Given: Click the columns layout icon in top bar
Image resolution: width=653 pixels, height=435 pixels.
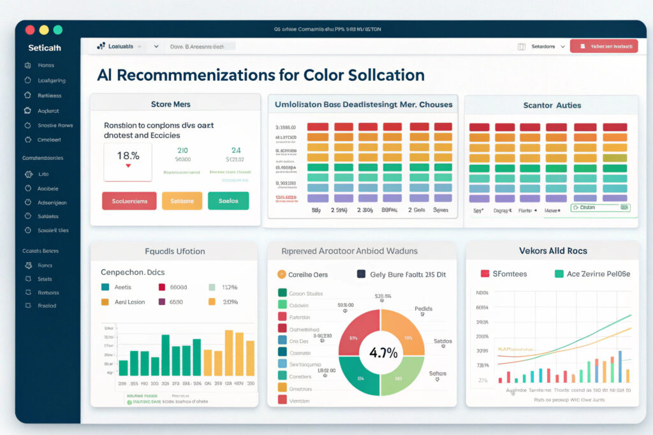Looking at the screenshot, I should (522, 46).
